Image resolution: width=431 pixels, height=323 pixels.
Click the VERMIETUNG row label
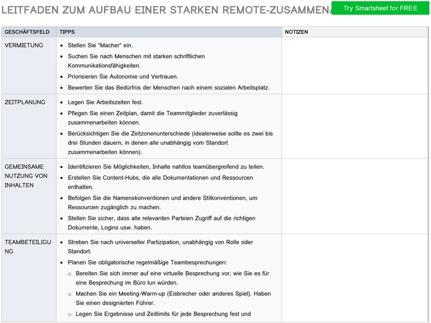(24, 46)
